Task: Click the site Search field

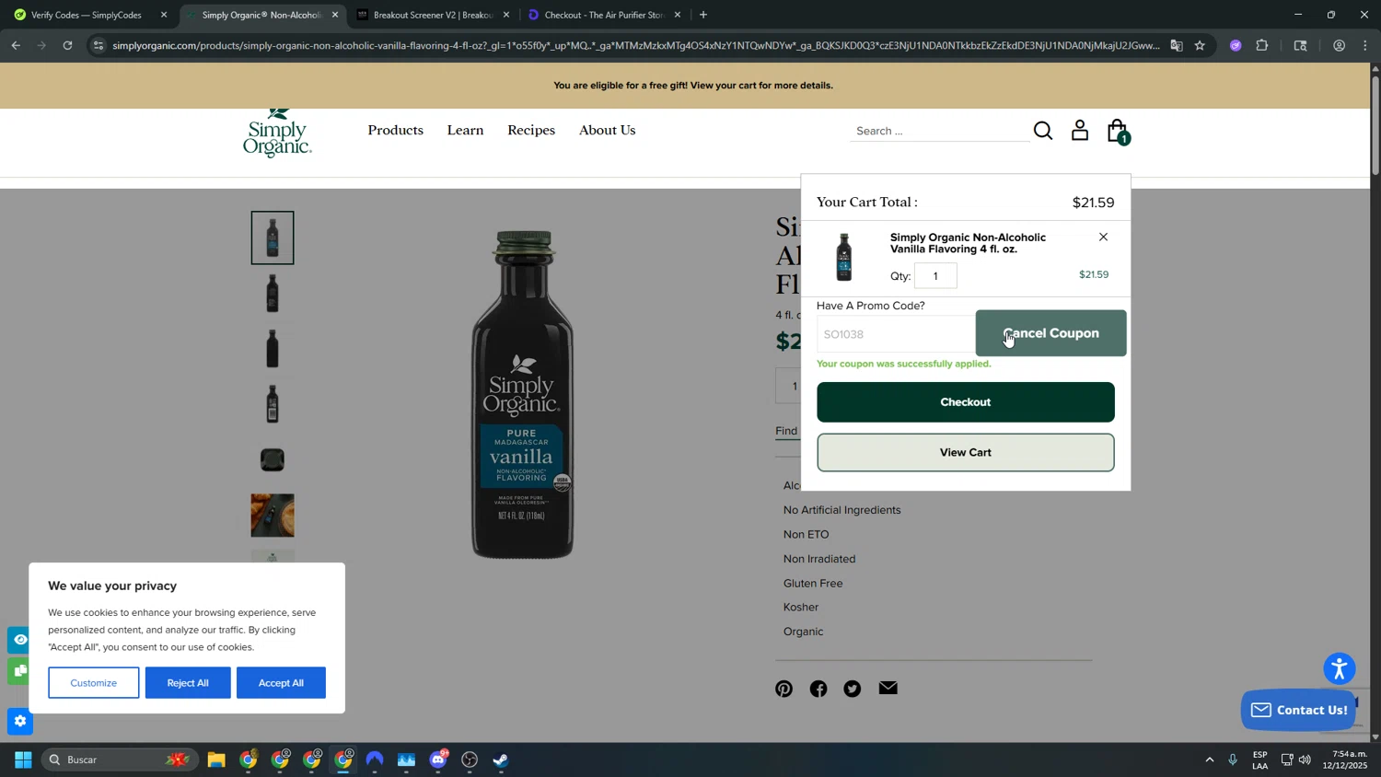Action: (x=940, y=131)
